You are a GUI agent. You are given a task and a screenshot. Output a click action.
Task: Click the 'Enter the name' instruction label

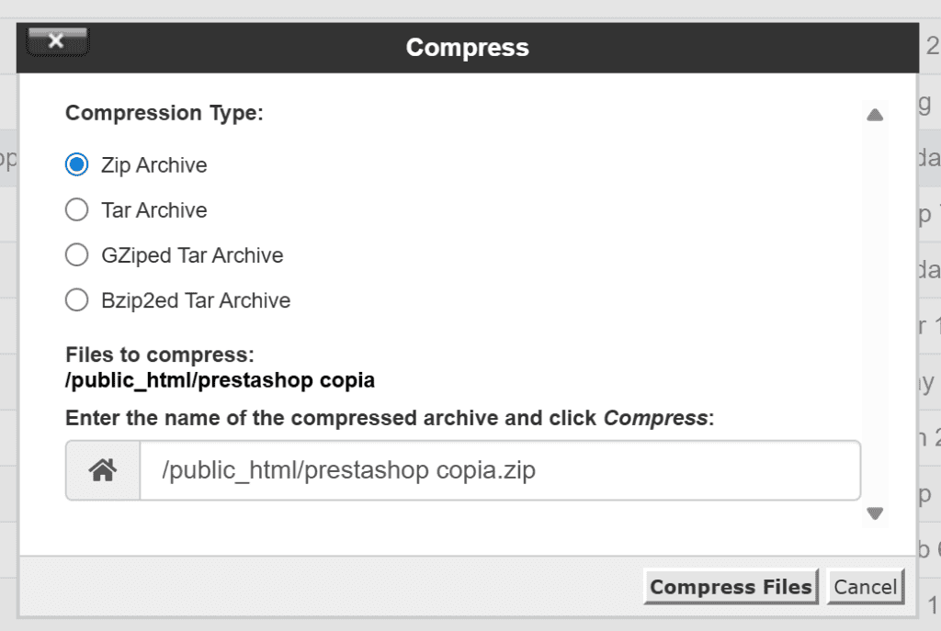coord(390,419)
